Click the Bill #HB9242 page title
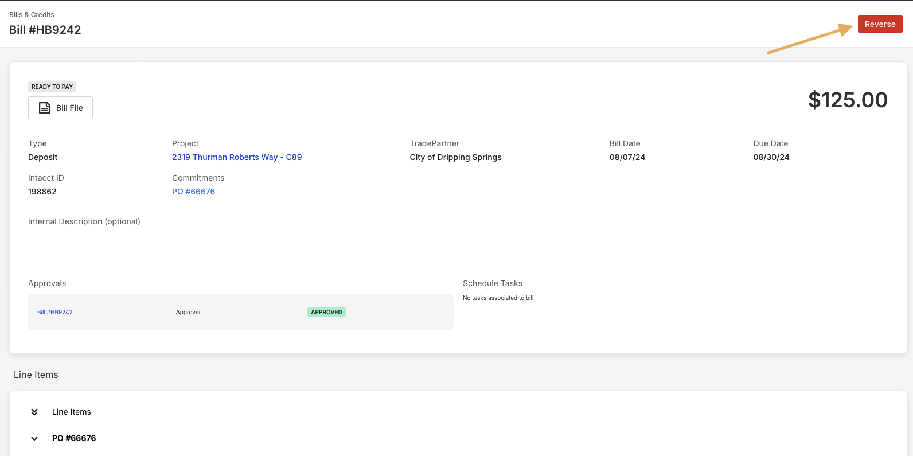Viewport: 913px width, 456px height. [x=45, y=30]
